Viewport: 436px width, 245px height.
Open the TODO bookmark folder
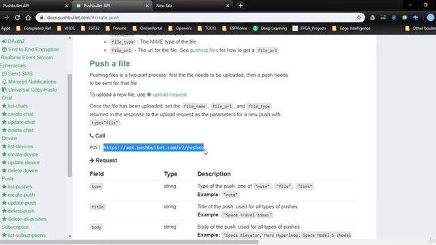point(207,28)
